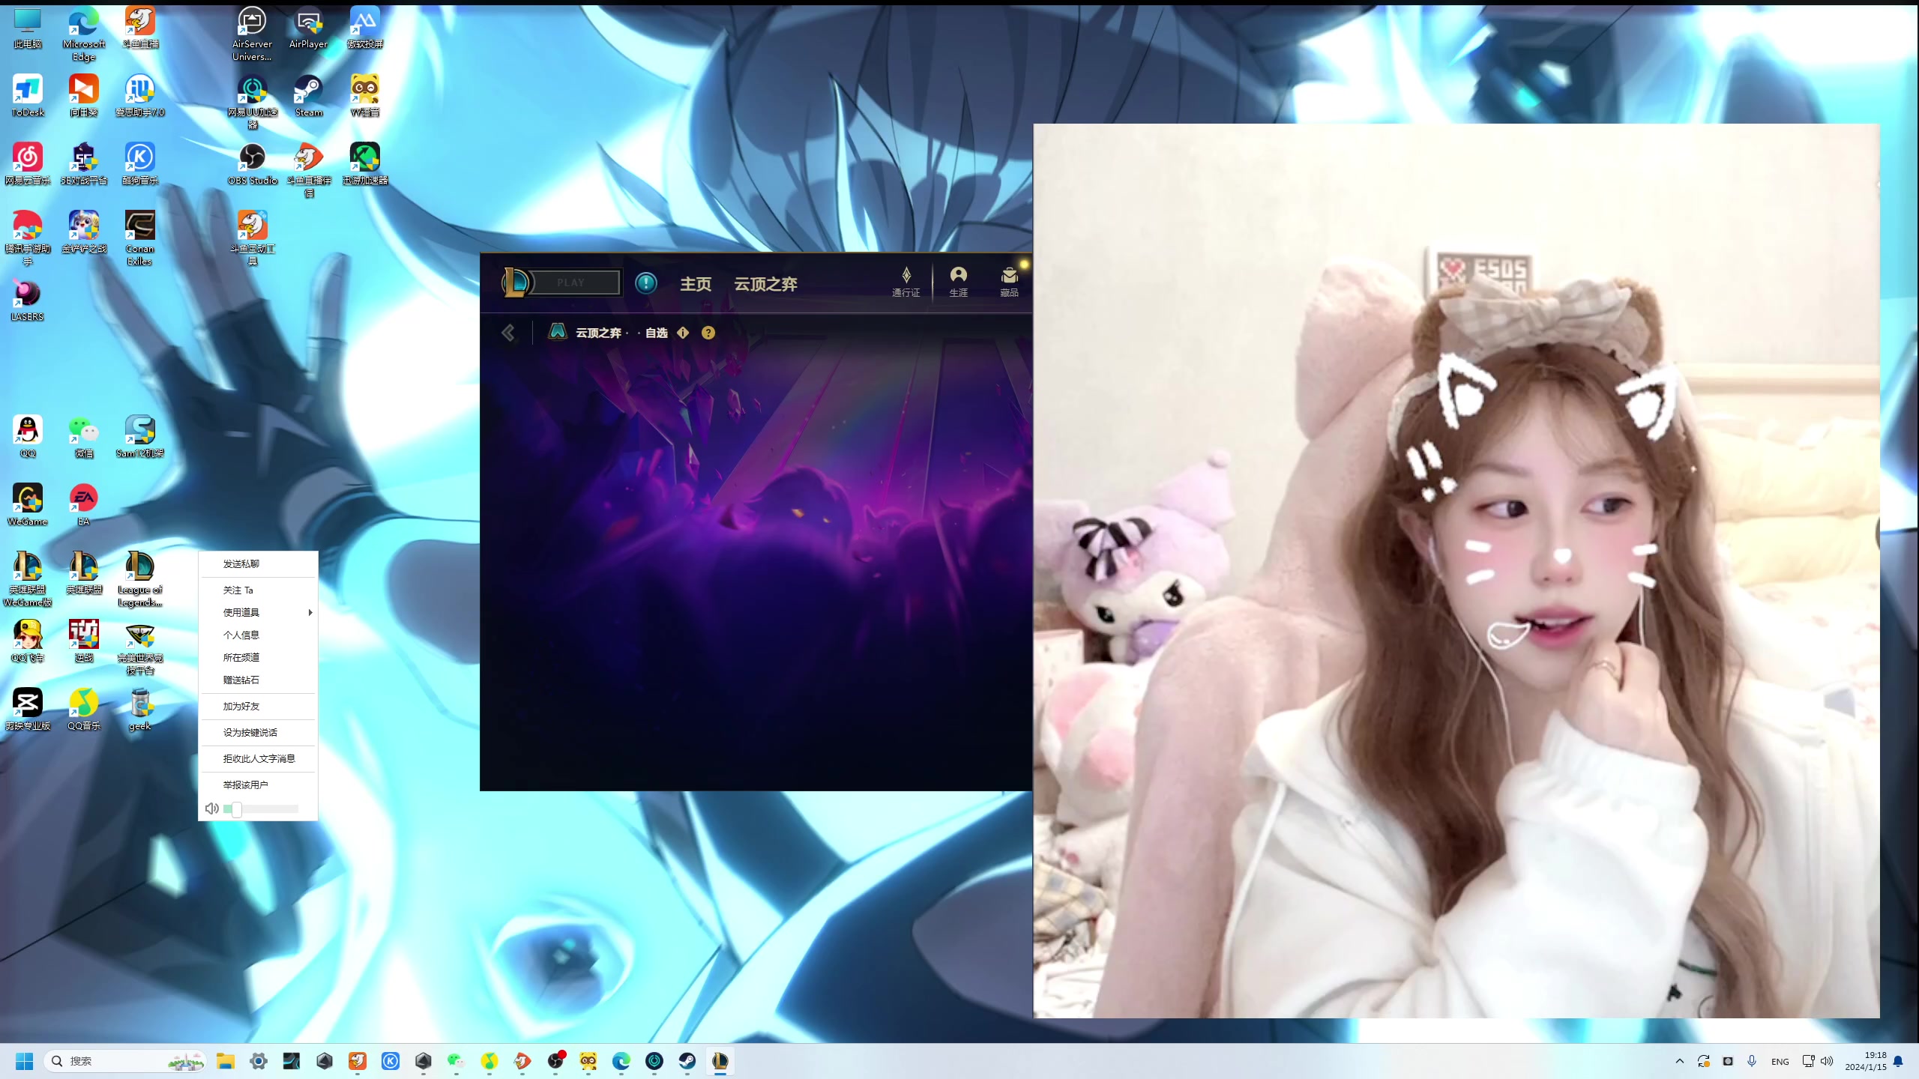1919x1079 pixels.
Task: Click the speaker icon in context menu
Action: 211,809
